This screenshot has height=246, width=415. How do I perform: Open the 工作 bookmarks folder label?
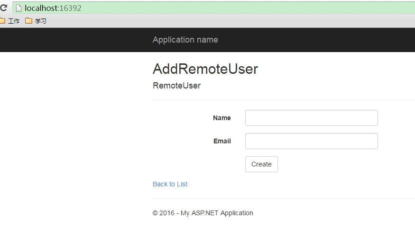[x=14, y=21]
